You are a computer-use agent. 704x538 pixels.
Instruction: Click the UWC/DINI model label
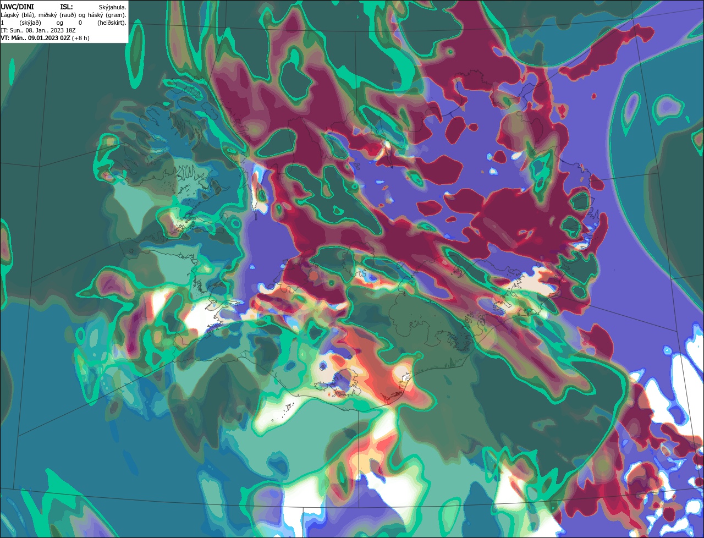pyautogui.click(x=17, y=7)
